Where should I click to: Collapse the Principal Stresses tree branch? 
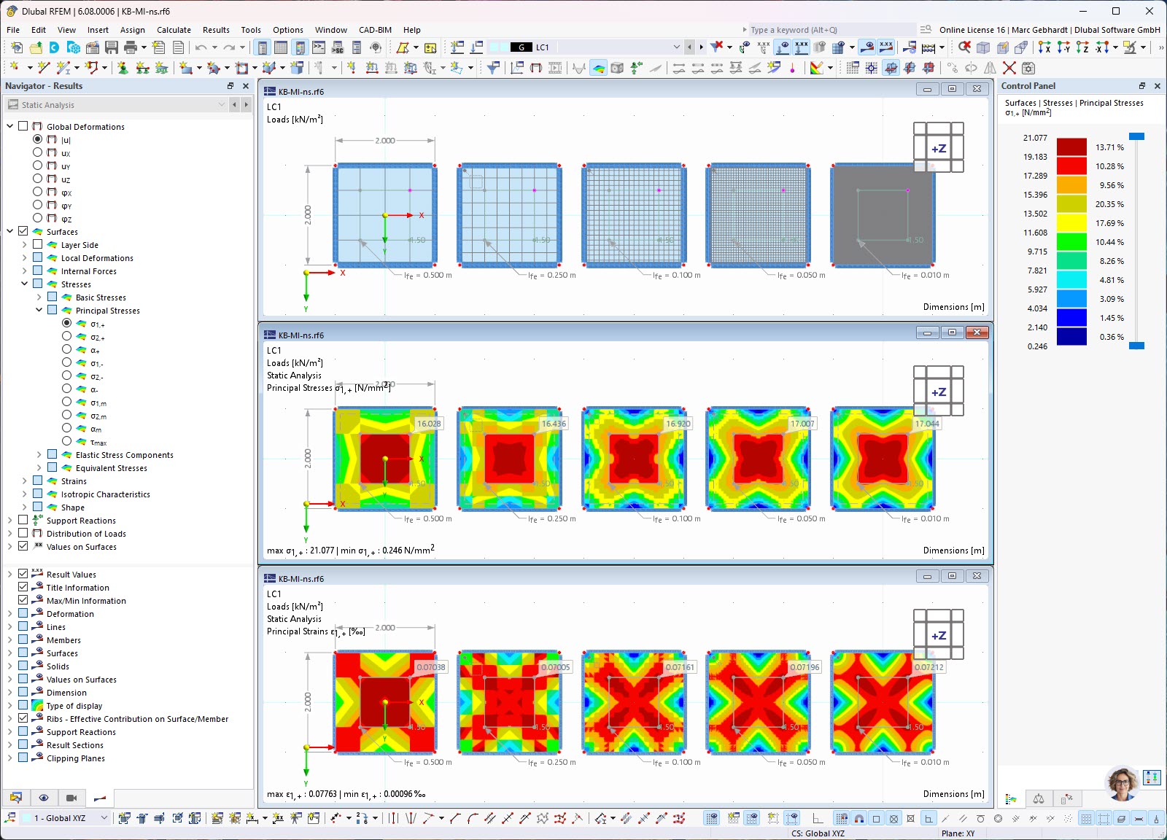[38, 310]
